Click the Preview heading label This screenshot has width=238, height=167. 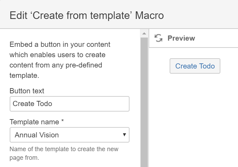click(181, 38)
